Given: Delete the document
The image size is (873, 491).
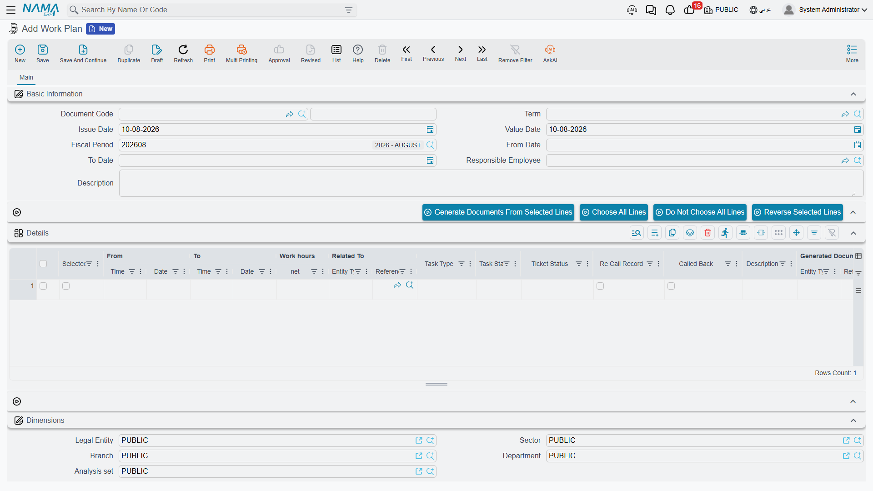Looking at the screenshot, I should (x=382, y=53).
